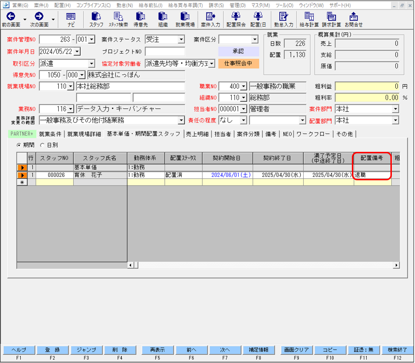Open the 案件入力 toolbar icon
Viewport: 415px width, 363px height.
211,17
